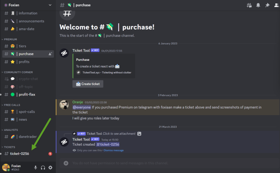Show pinned messages
Screen dimensions: 280x173
(267, 5)
